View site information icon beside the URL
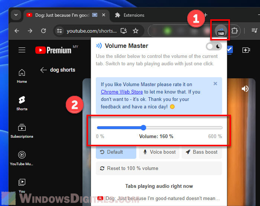Screen dimensions: 260x206 click(59, 31)
